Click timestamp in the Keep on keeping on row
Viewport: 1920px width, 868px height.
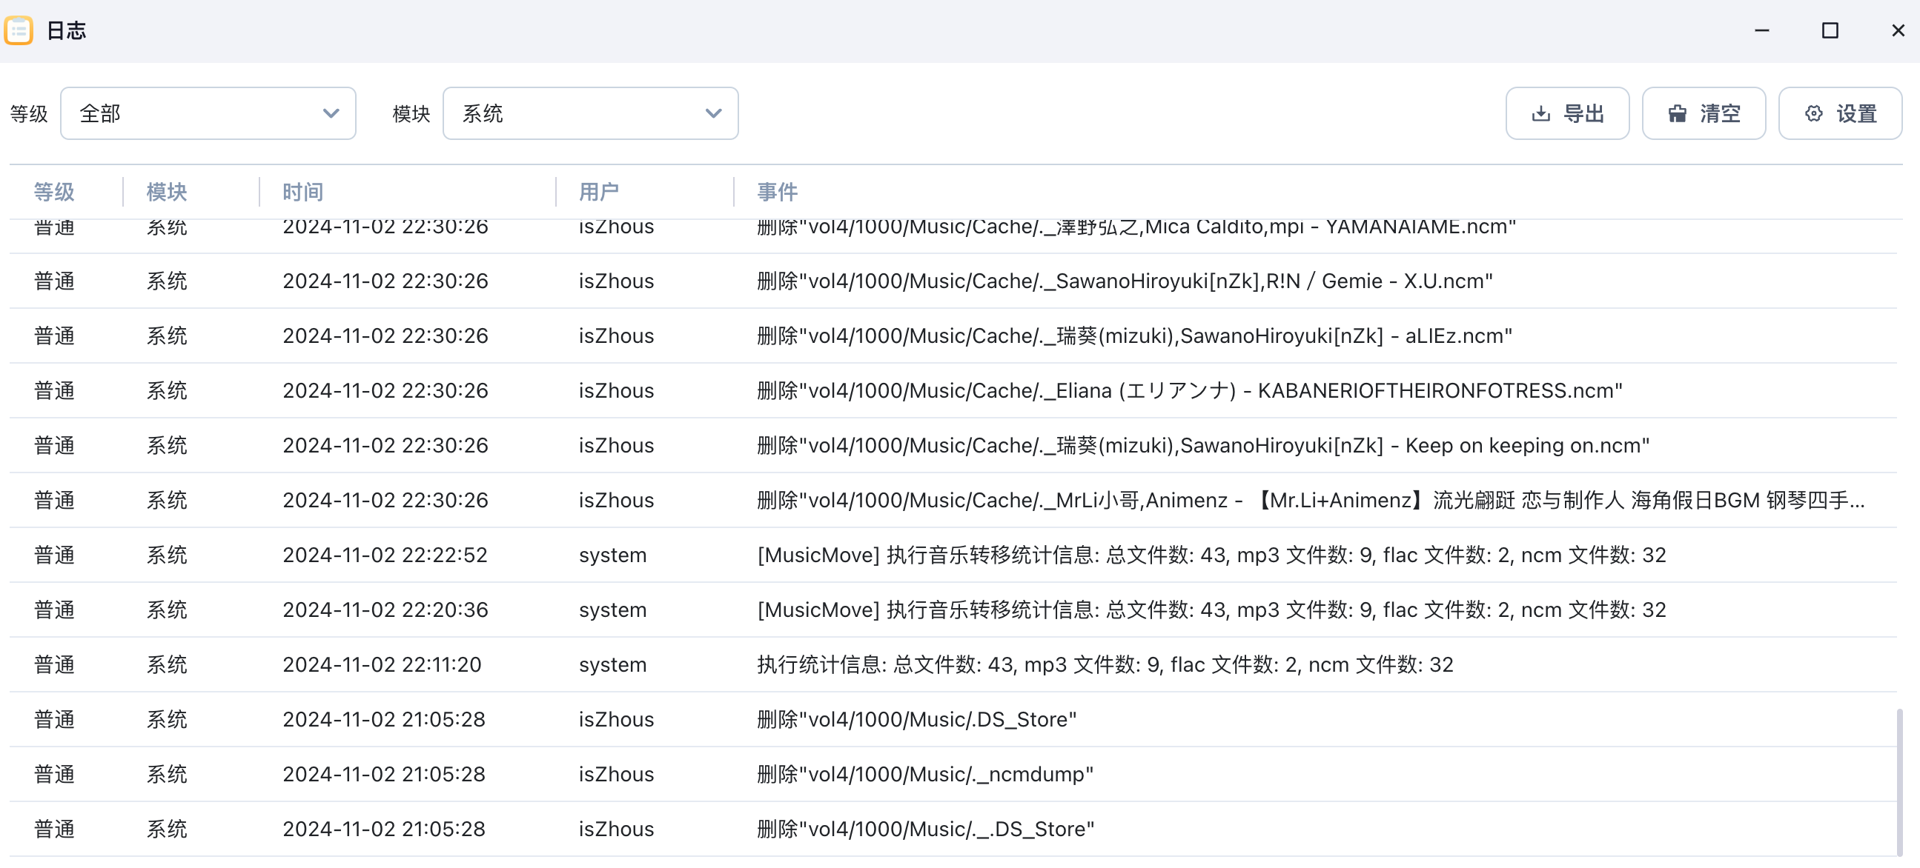[385, 446]
